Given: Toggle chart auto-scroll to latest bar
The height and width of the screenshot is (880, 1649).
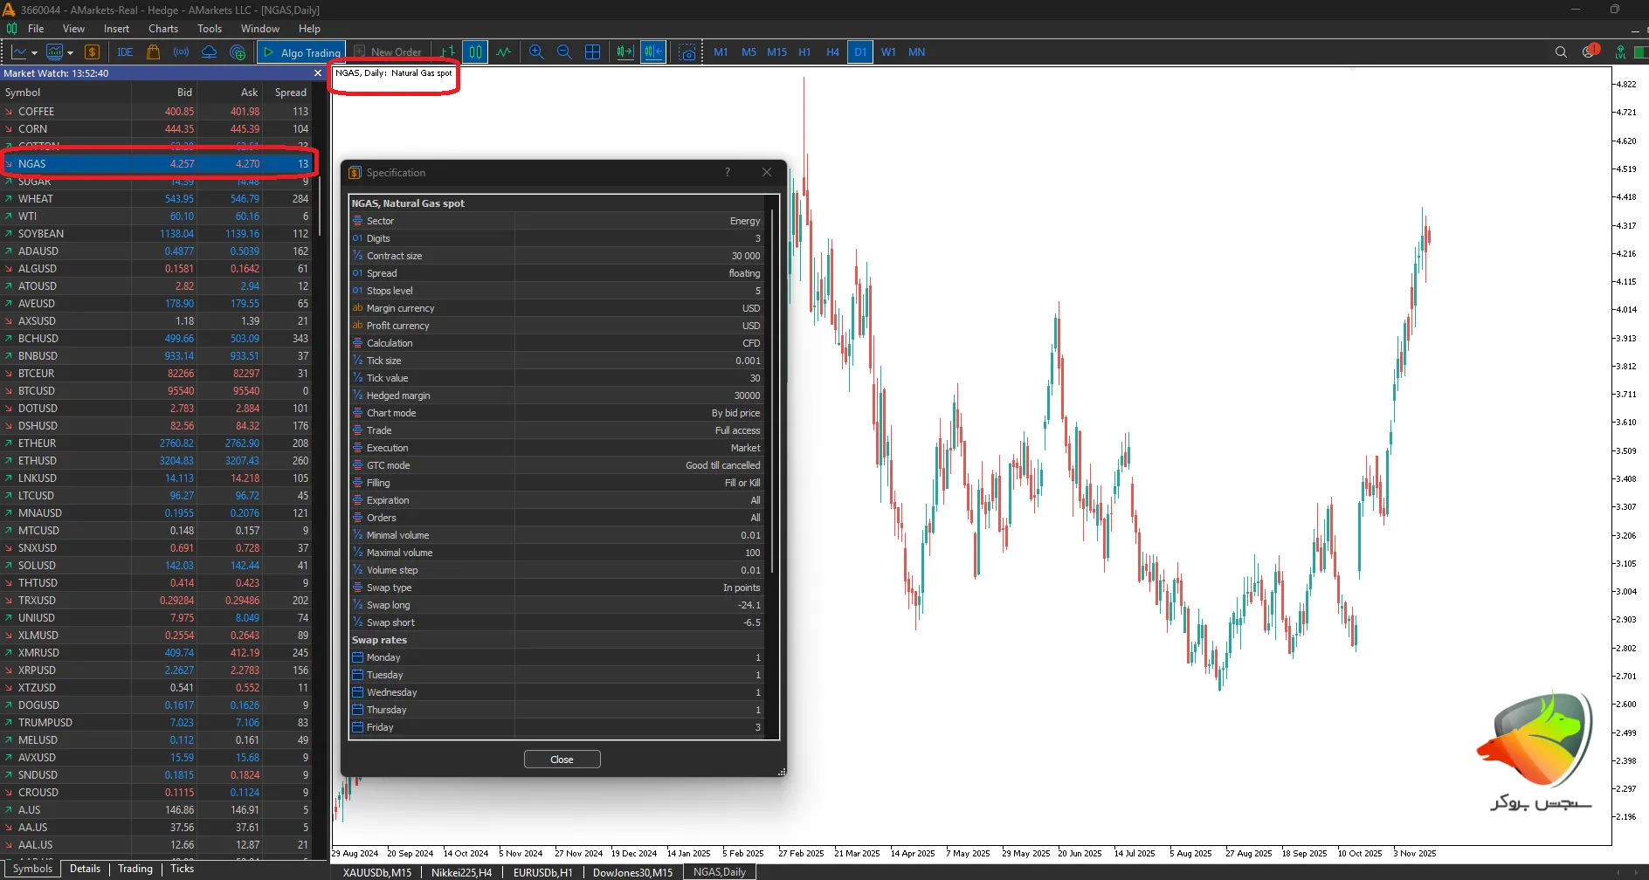Looking at the screenshot, I should pos(625,52).
